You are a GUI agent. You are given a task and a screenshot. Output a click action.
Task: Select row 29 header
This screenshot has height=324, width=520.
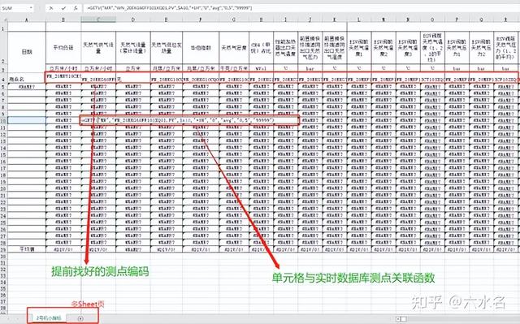tap(3, 249)
